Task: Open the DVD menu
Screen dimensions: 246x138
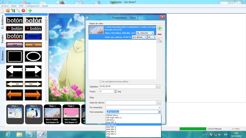Action: 21,6
